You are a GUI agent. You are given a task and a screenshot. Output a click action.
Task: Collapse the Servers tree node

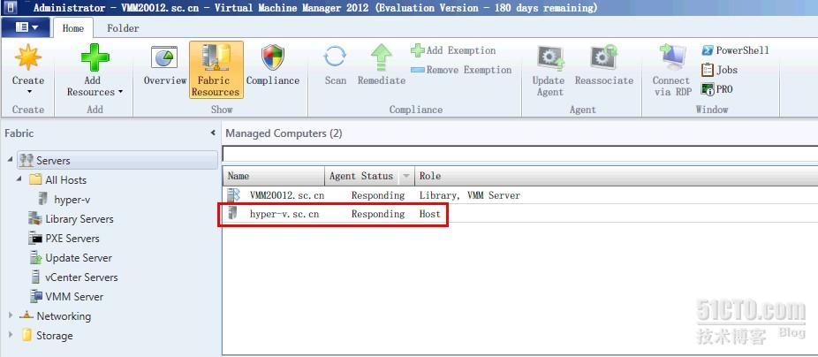pyautogui.click(x=11, y=160)
